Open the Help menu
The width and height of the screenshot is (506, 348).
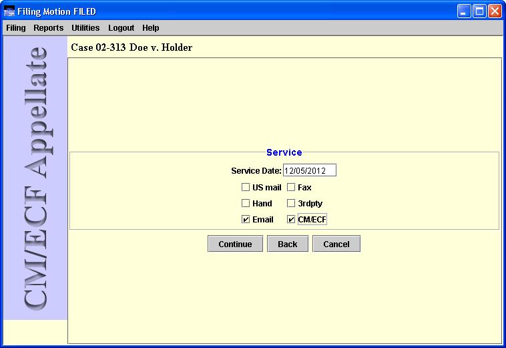151,28
